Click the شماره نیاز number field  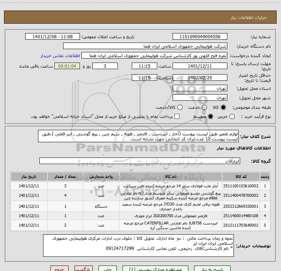(200, 37)
